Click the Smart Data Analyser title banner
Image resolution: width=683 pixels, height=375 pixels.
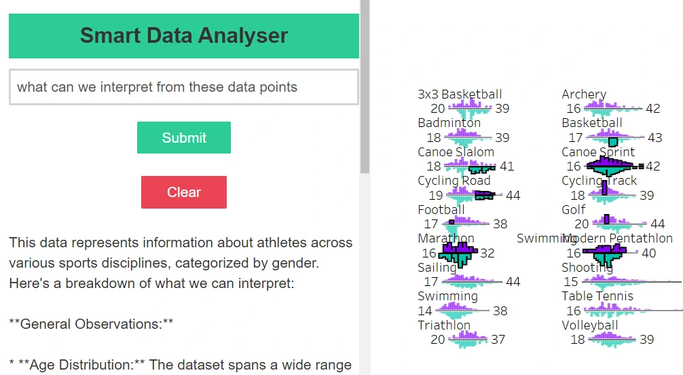pos(184,36)
